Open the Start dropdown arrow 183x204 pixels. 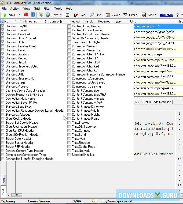[19, 15]
